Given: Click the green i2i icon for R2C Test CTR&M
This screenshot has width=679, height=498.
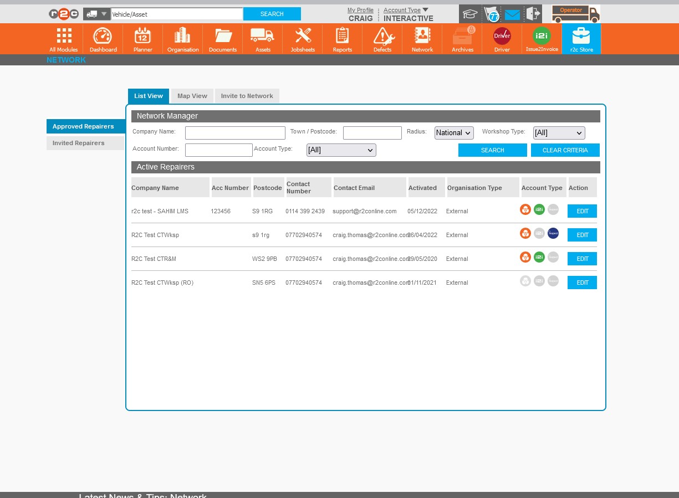Looking at the screenshot, I should (x=539, y=258).
